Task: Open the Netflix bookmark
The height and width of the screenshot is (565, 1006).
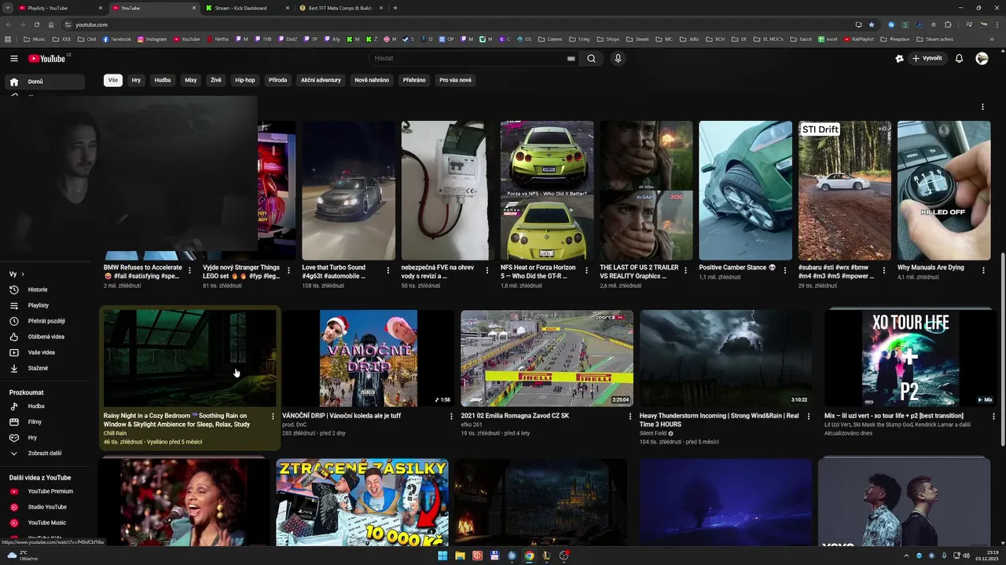Action: point(218,38)
